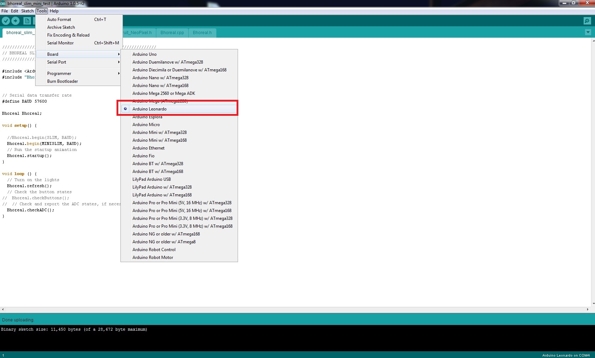Click 'Done uploading.' status message
The height and width of the screenshot is (358, 595).
tap(18, 320)
